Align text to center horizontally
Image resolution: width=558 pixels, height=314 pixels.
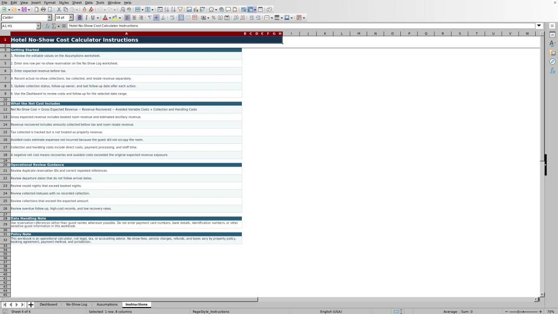tap(134, 18)
